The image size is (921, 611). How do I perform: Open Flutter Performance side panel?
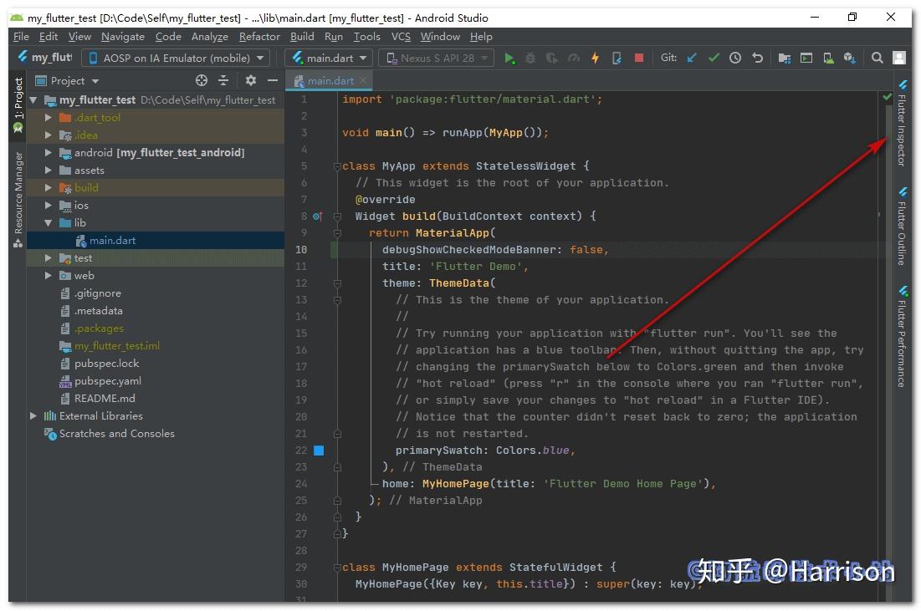point(902,336)
